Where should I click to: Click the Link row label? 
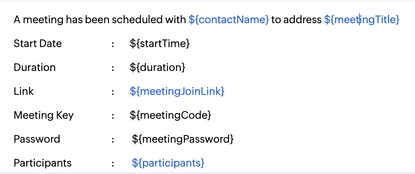[24, 91]
